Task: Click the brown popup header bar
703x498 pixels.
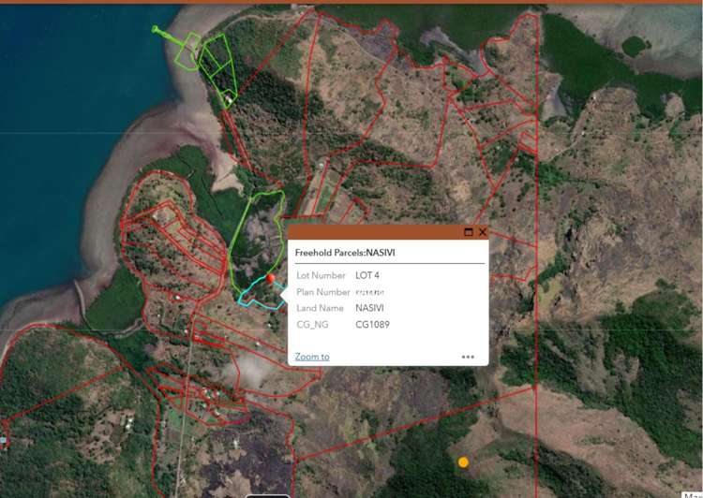Action: click(375, 232)
